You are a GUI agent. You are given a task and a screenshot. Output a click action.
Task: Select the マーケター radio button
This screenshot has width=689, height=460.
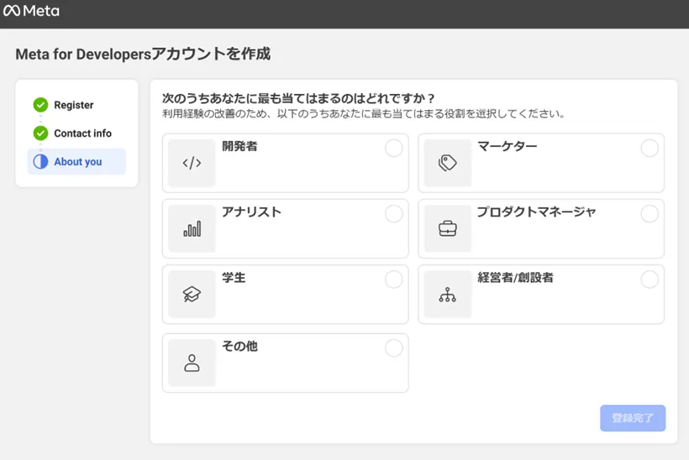pyautogui.click(x=650, y=149)
